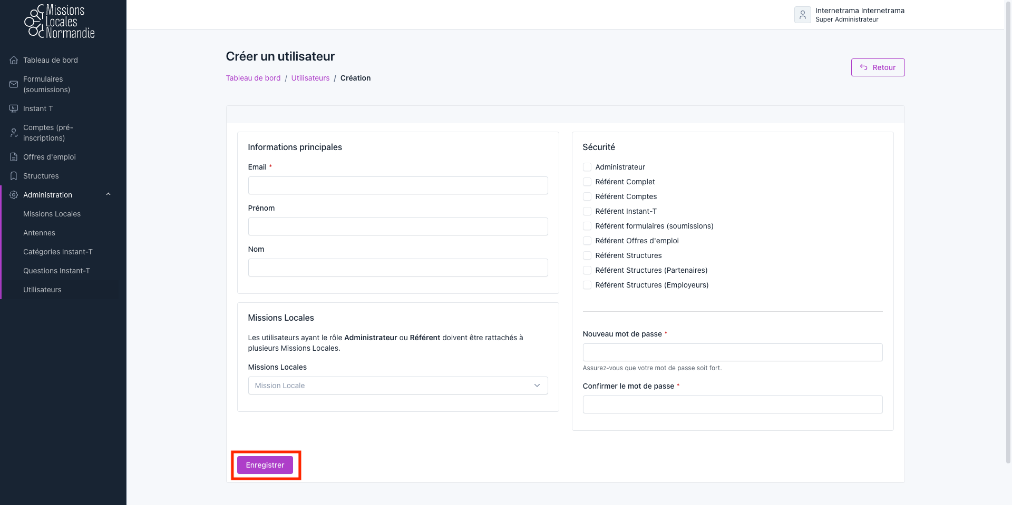Viewport: 1012px width, 505px height.
Task: Click the user icon for Comptes pré-inscriptions
Action: (x=14, y=133)
